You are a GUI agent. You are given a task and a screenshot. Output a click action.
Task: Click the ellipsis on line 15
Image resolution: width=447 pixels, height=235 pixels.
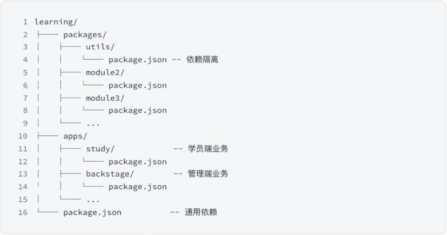pyautogui.click(x=93, y=201)
